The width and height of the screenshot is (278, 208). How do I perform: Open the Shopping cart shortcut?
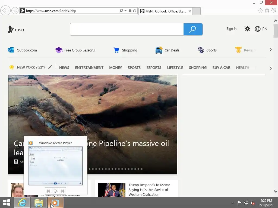(x=125, y=50)
